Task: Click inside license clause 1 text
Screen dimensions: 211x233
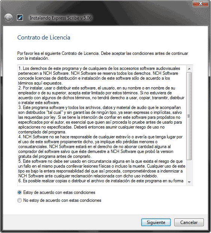Action: tap(99, 76)
